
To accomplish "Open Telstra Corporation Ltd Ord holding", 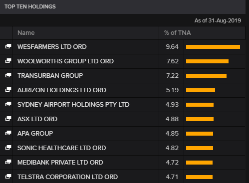I will pos(67,177).
